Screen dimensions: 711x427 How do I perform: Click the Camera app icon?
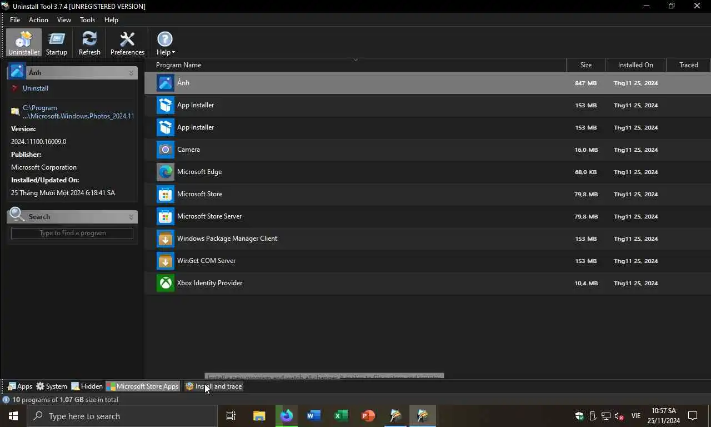[x=166, y=150]
